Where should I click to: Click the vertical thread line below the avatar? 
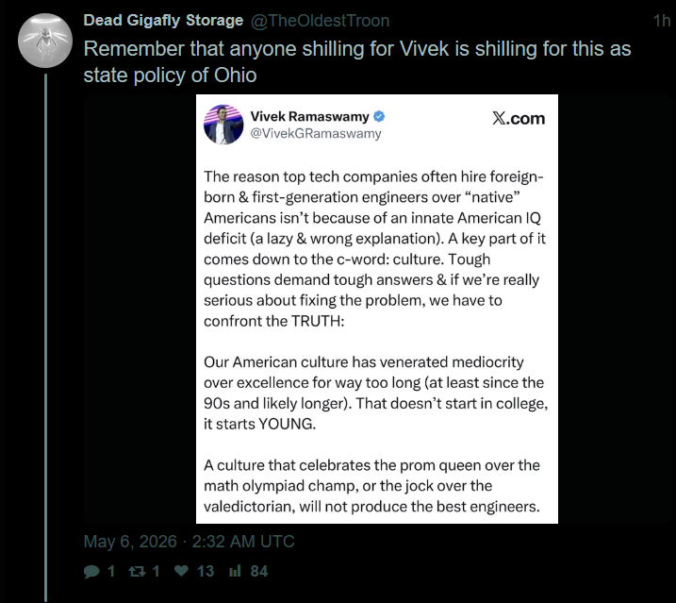(45, 338)
